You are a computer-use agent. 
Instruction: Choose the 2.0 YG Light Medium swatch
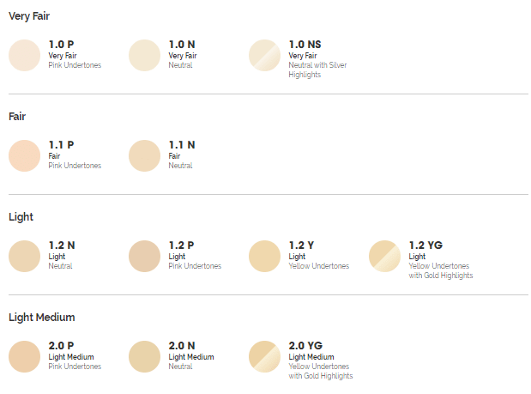click(264, 356)
